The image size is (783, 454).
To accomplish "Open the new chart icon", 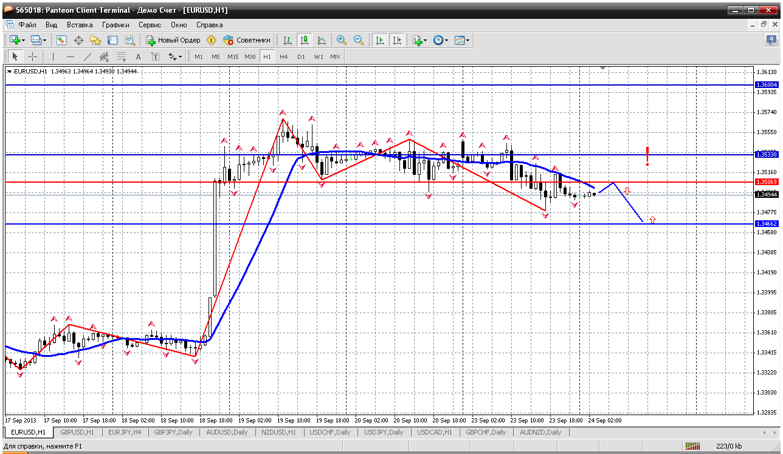I will (x=16, y=40).
